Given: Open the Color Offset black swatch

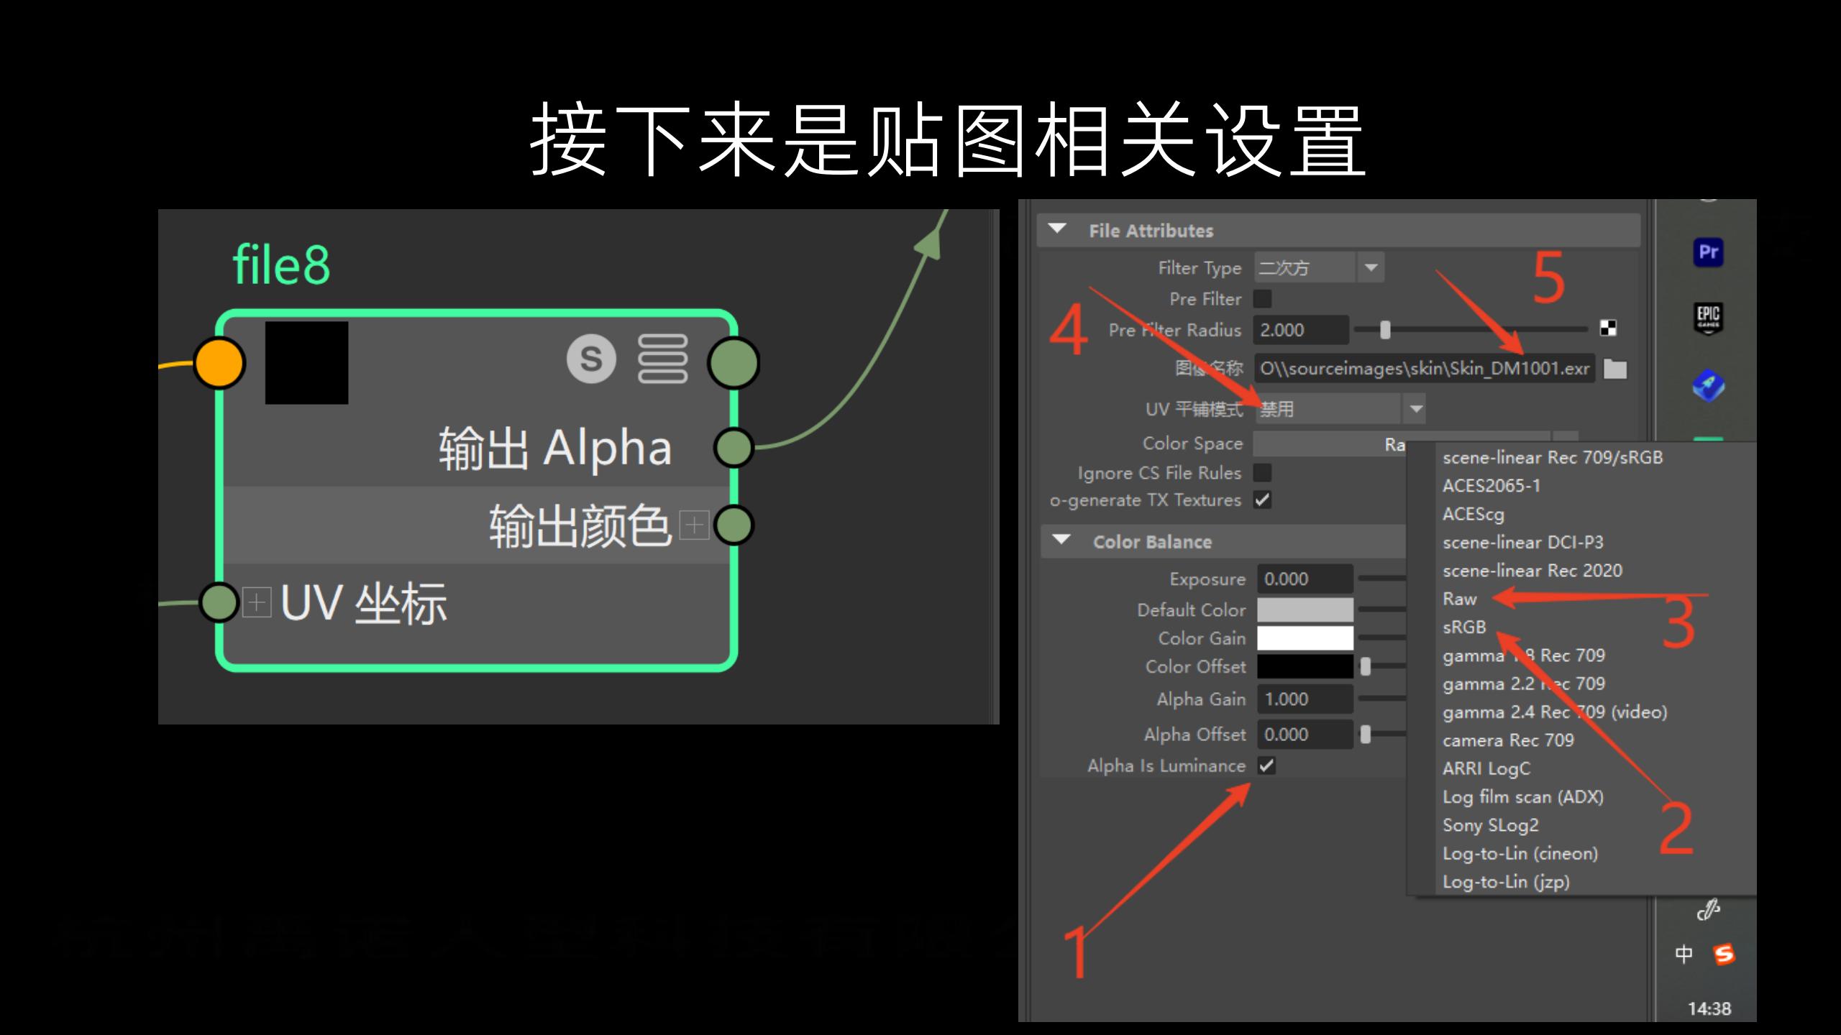Looking at the screenshot, I should point(1305,666).
